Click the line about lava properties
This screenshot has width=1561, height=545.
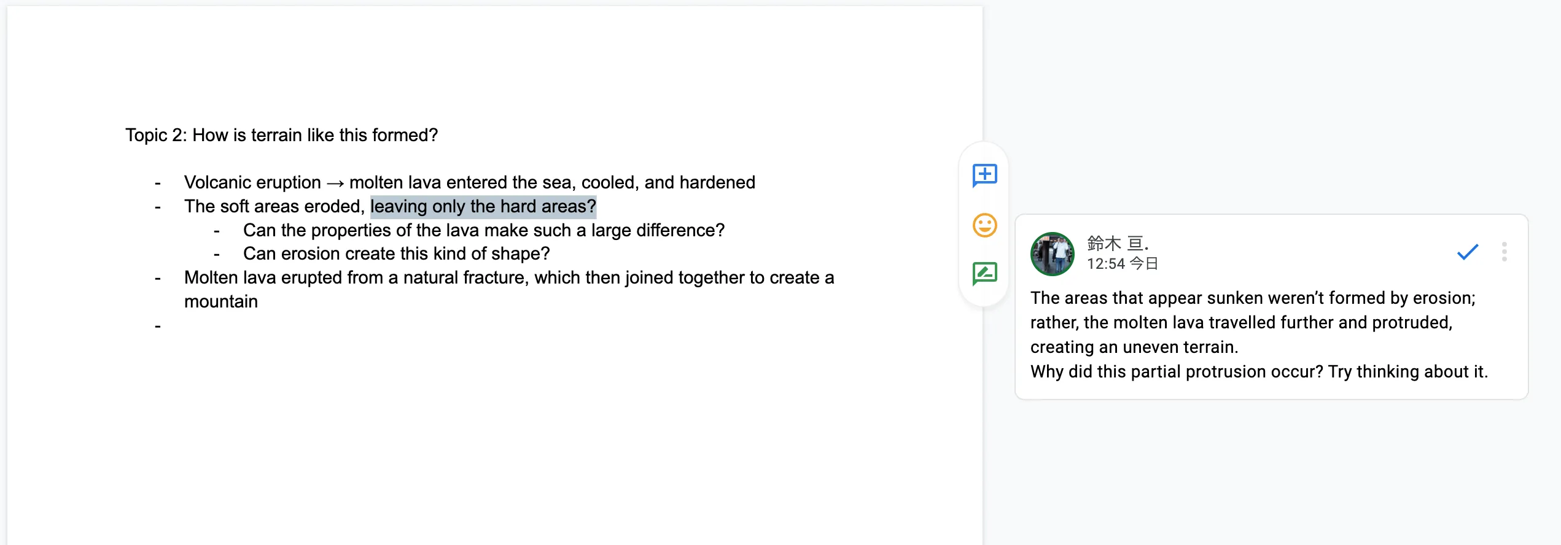pyautogui.click(x=483, y=230)
